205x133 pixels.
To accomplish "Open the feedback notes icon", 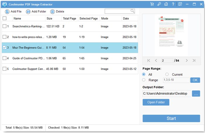I will point(180,4).
